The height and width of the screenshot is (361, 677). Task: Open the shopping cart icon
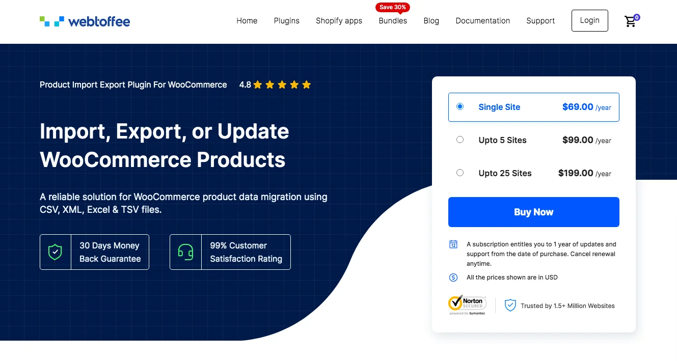pyautogui.click(x=630, y=21)
